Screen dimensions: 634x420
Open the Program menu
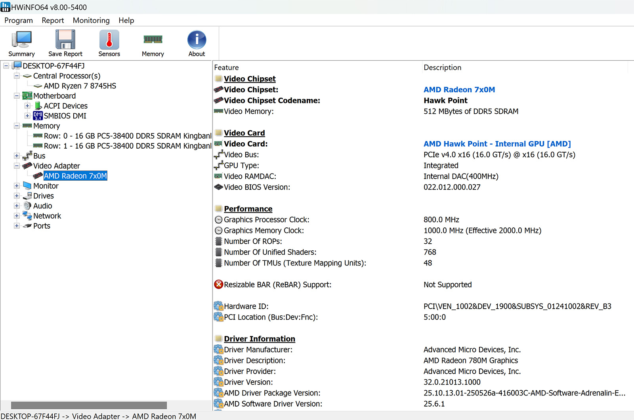[19, 20]
